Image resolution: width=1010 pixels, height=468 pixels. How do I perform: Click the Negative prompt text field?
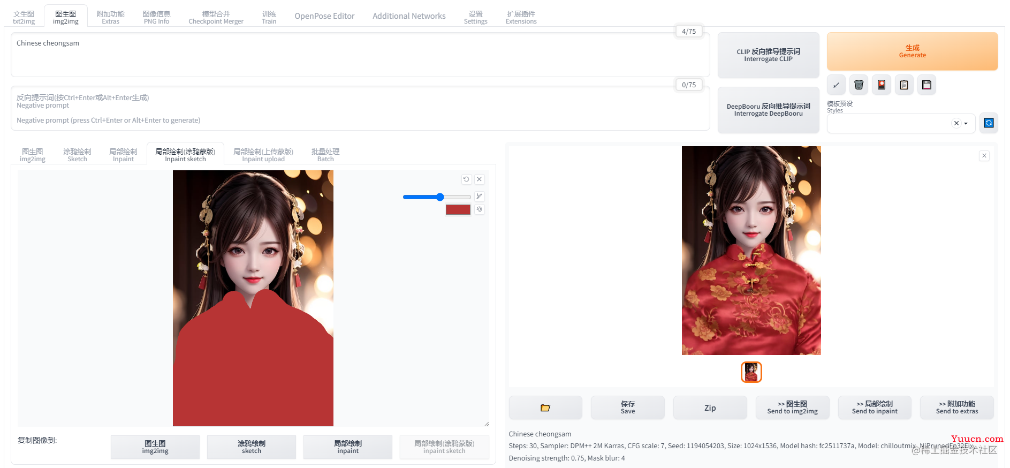(x=360, y=109)
